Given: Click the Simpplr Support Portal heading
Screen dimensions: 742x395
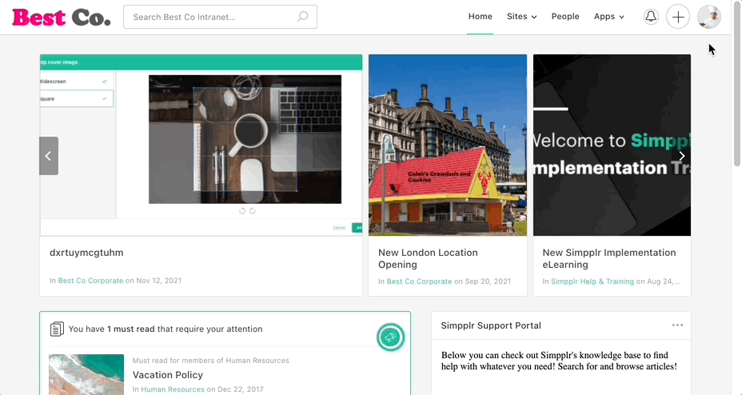Looking at the screenshot, I should pyautogui.click(x=491, y=325).
